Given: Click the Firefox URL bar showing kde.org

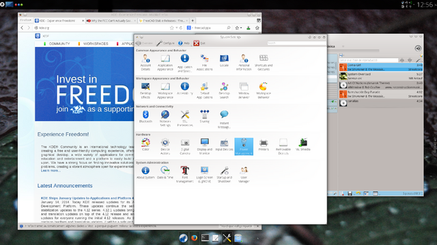Looking at the screenshot, I should [x=102, y=28].
